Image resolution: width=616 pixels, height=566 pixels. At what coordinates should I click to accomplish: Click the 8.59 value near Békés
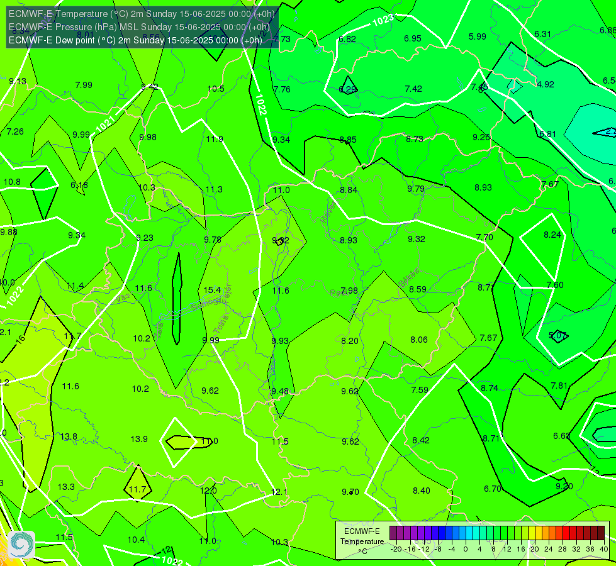418,289
